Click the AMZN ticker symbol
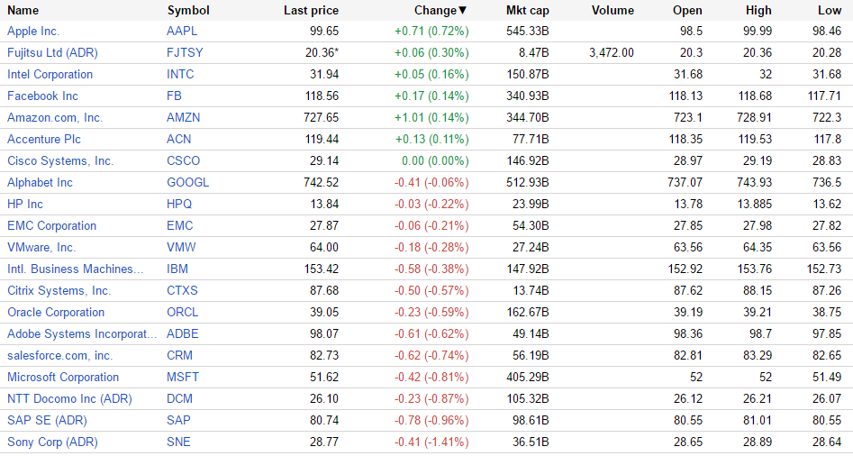This screenshot has width=853, height=456. tap(186, 118)
